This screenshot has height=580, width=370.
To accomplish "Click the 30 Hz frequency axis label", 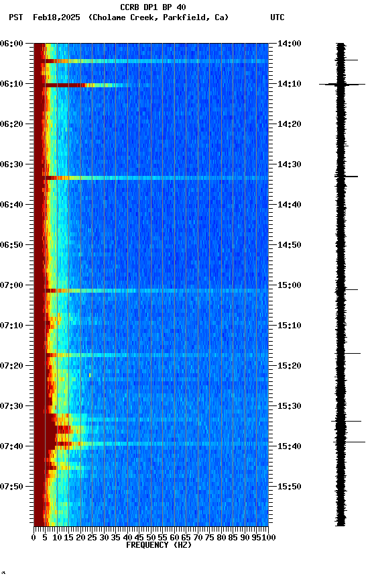I will (x=104, y=538).
